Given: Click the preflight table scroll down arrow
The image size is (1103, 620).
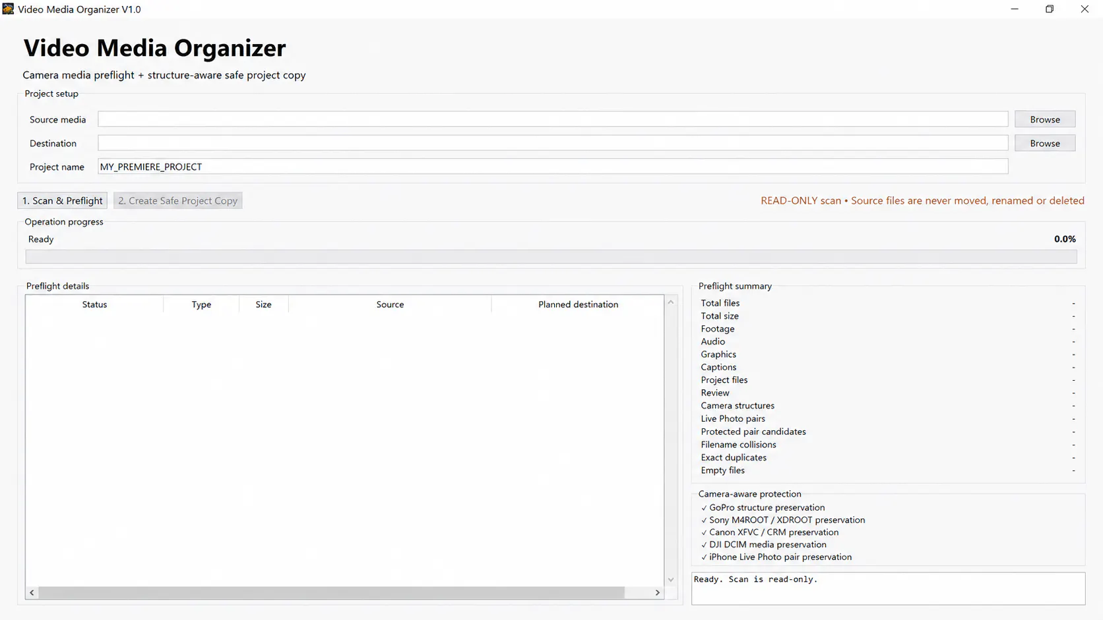Looking at the screenshot, I should 671,580.
